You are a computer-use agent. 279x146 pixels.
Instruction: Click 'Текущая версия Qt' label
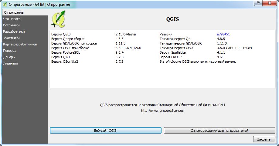[x=175, y=39]
